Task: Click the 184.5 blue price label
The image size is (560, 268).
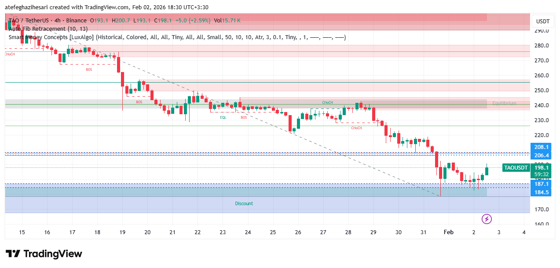Action: pyautogui.click(x=542, y=192)
